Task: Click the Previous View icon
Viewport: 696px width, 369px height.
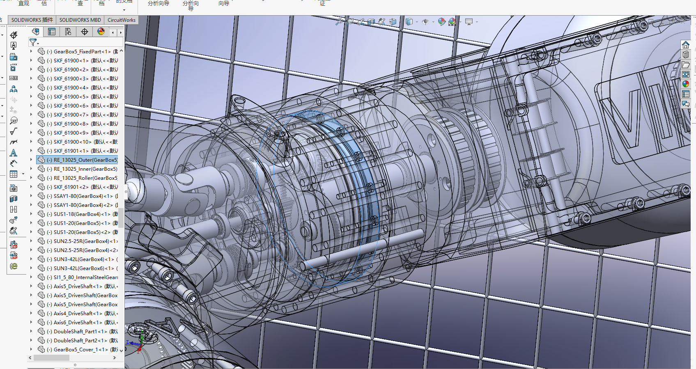Action: tap(360, 22)
